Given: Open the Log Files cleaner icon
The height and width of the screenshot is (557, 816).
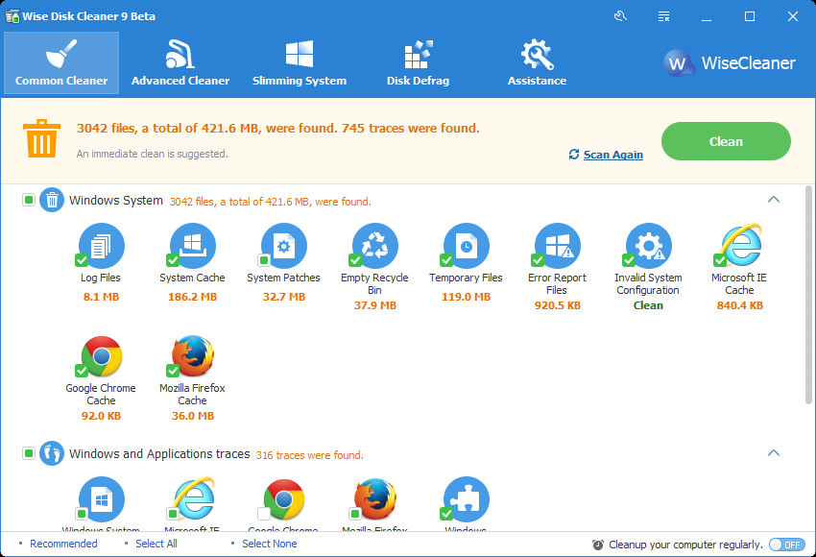Looking at the screenshot, I should pos(102,246).
